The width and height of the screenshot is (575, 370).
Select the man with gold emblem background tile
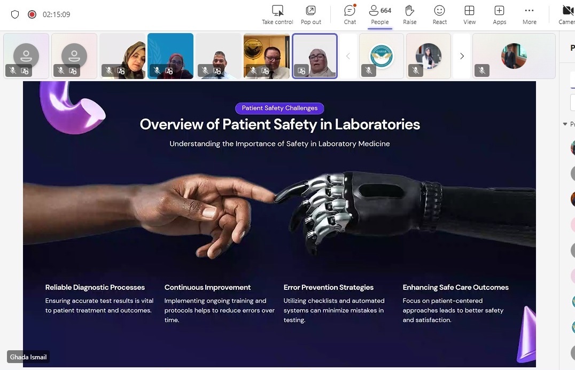pyautogui.click(x=267, y=56)
